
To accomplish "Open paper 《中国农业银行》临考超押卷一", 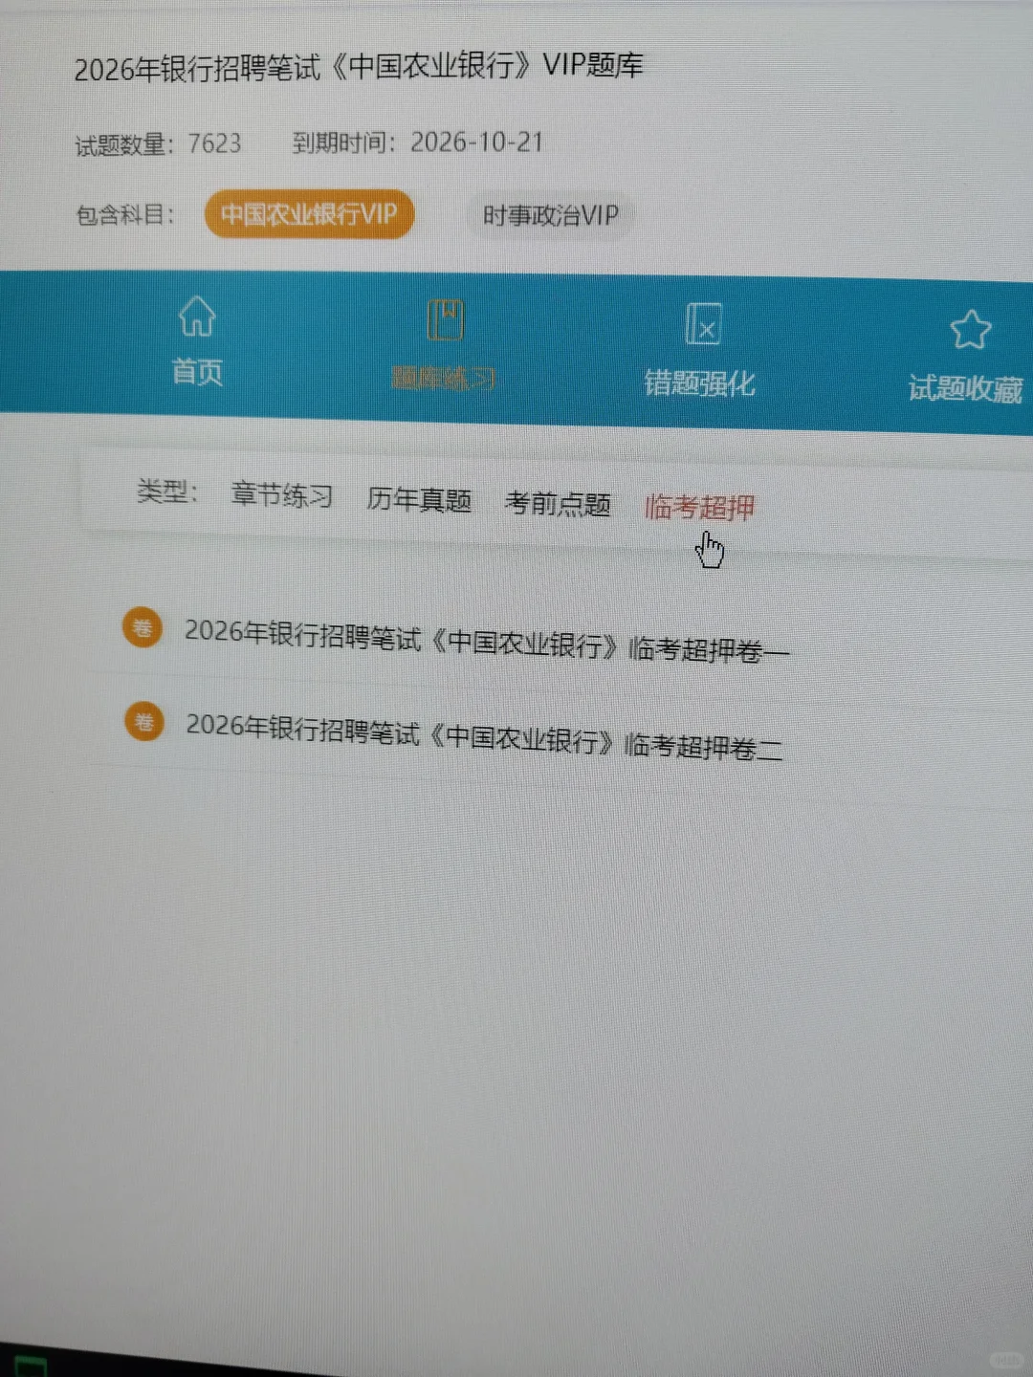I will 487,643.
